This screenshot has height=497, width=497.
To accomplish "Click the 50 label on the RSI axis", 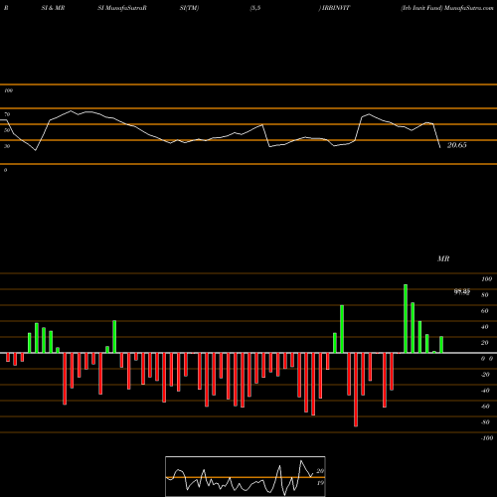I will point(7,130).
